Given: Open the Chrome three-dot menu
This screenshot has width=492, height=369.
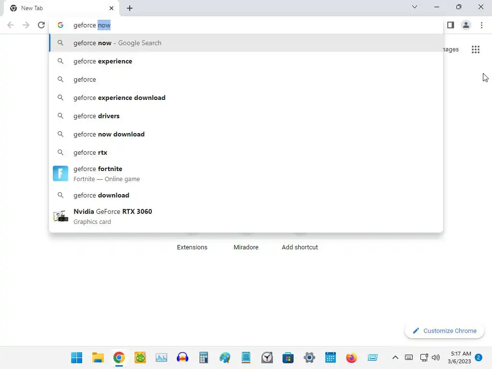Looking at the screenshot, I should (x=481, y=25).
